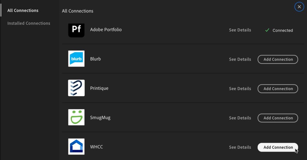
Task: Click the Printique logo icon
Action: [76, 88]
